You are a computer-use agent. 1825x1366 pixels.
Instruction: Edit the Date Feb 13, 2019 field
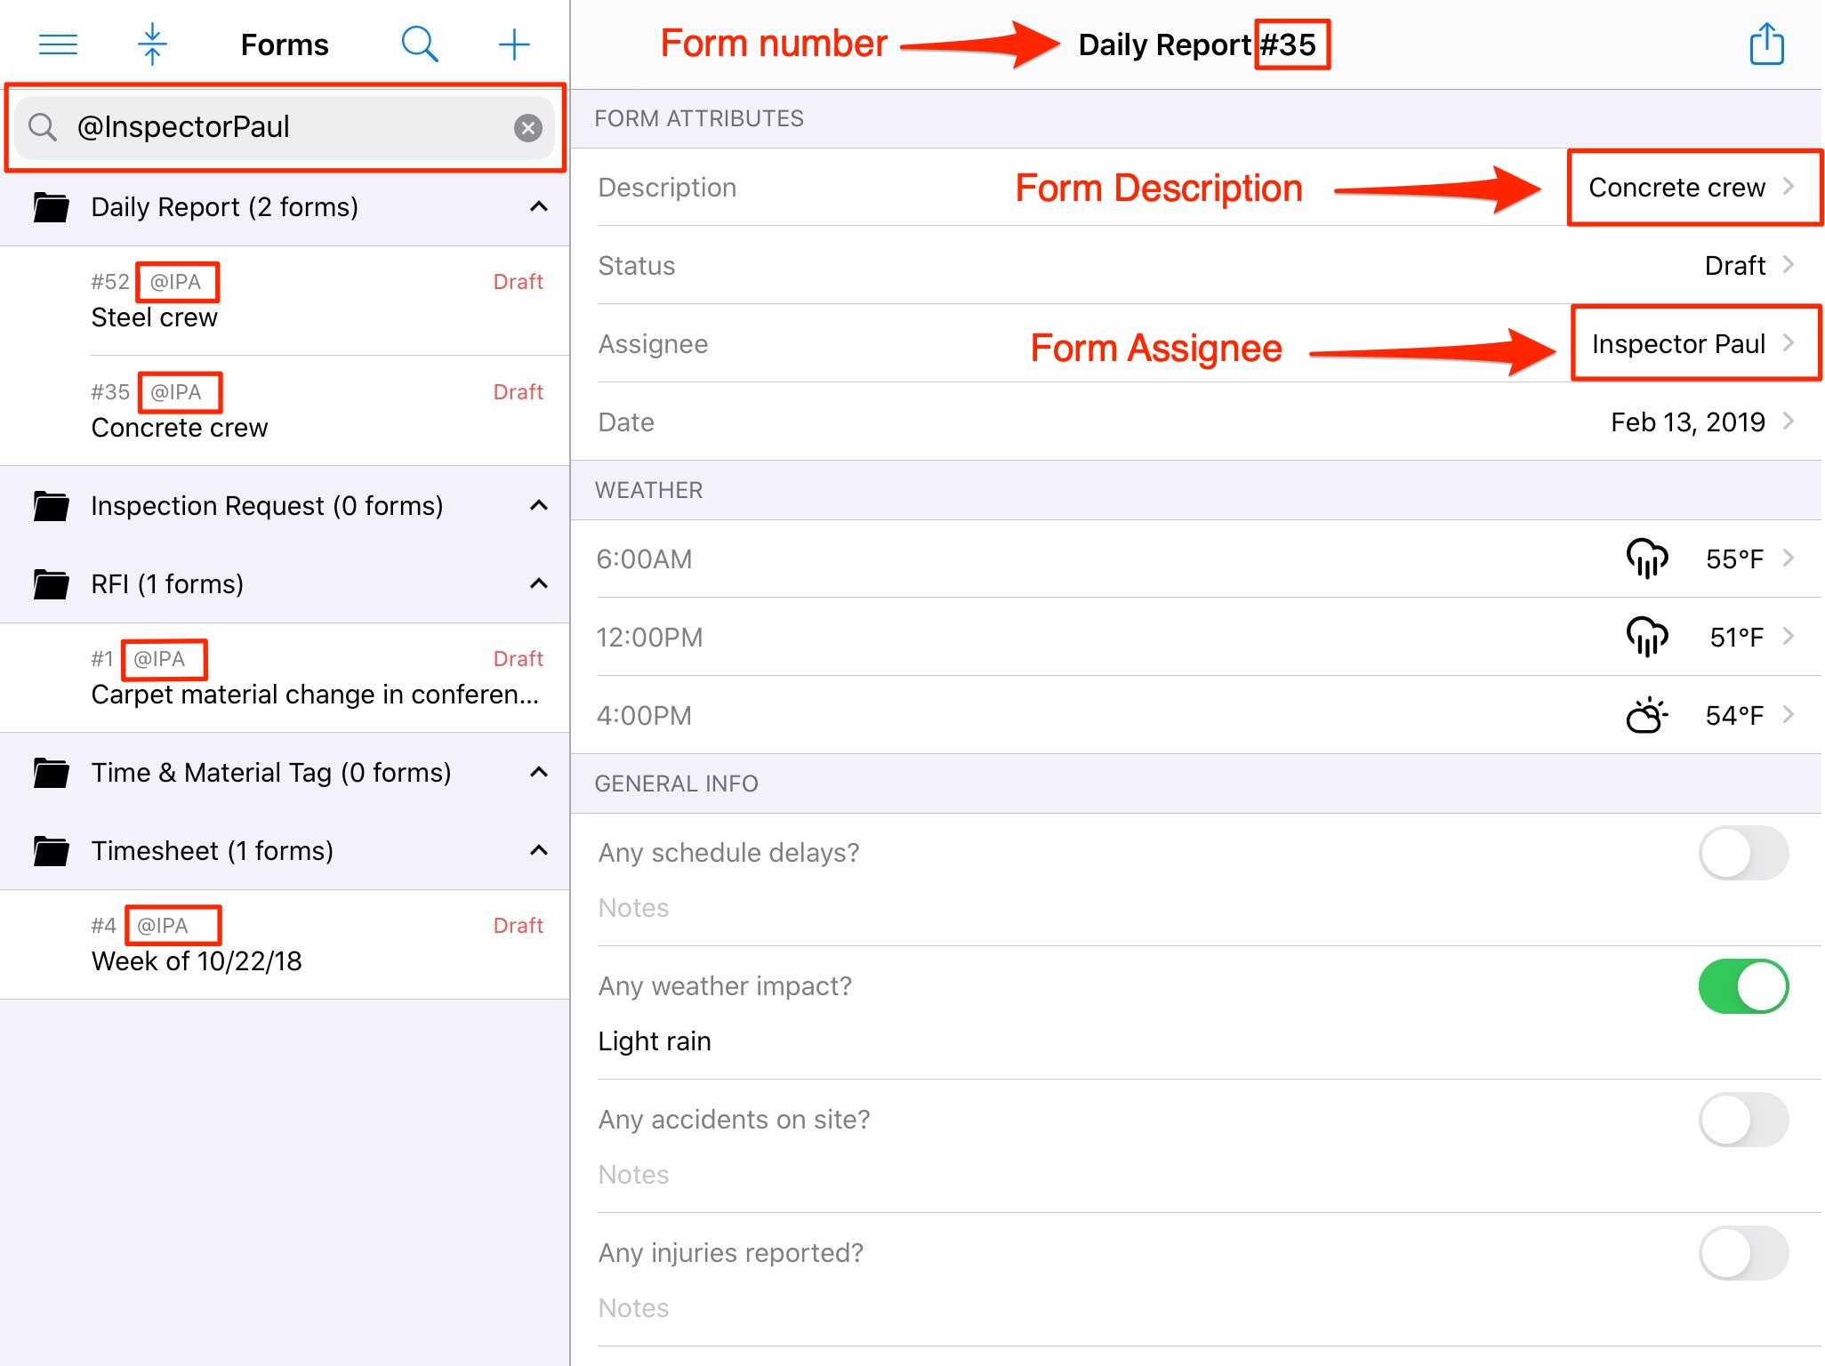click(1687, 422)
